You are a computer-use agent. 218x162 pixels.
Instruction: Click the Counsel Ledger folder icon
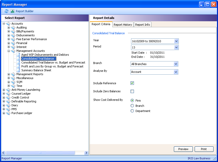pyautogui.click(x=8, y=94)
